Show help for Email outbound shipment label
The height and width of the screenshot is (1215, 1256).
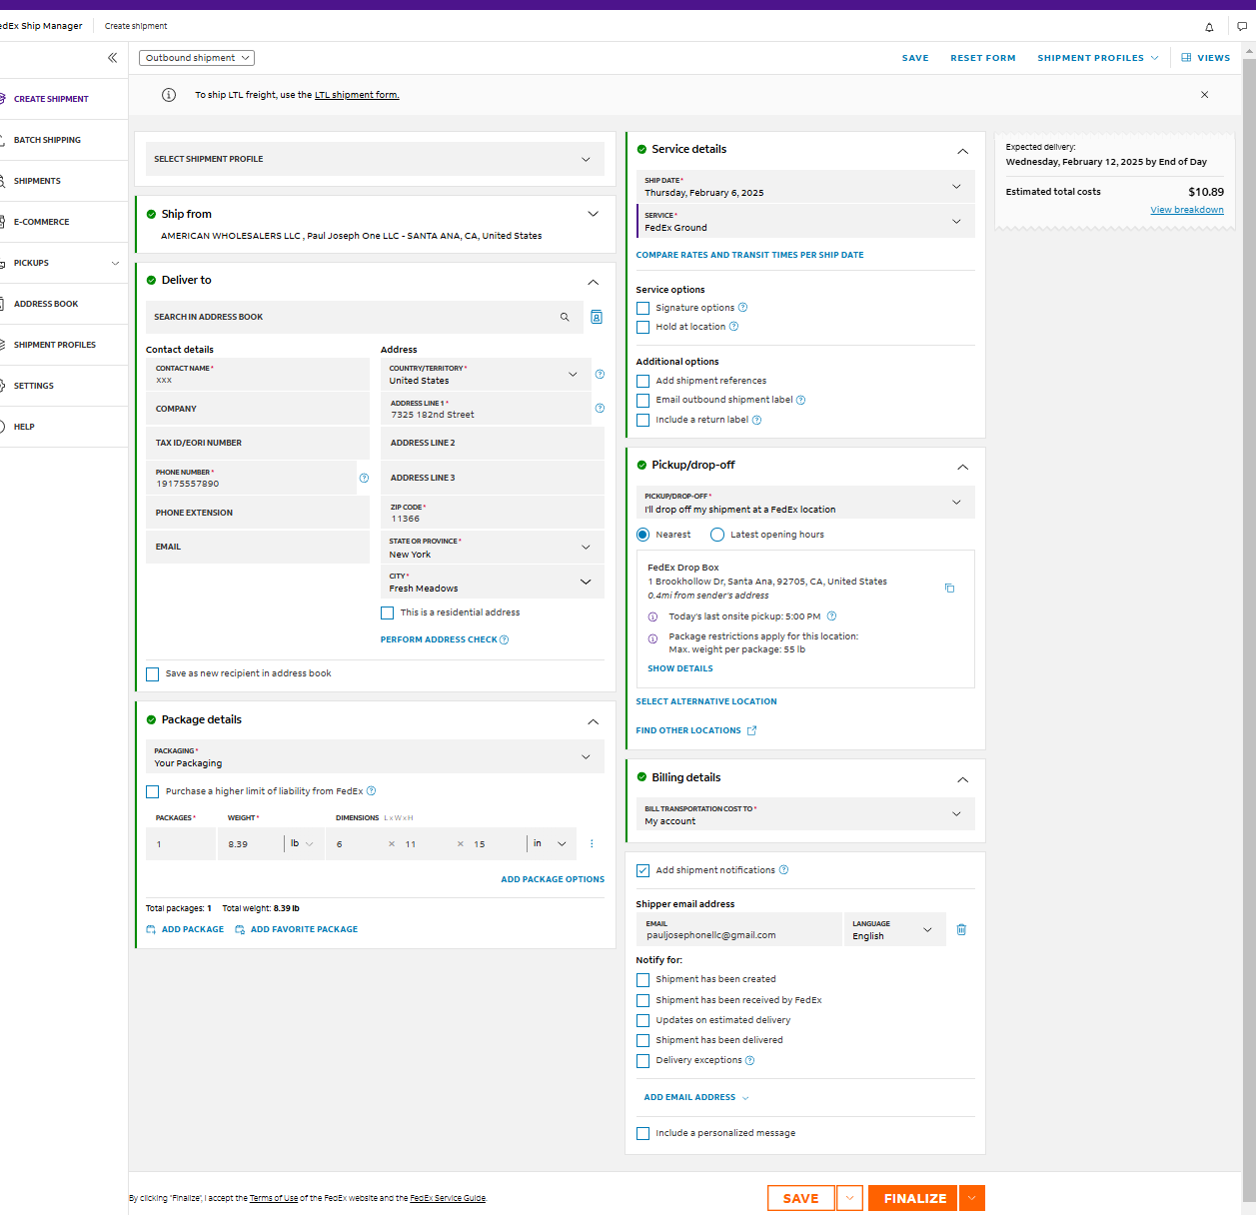pos(800,400)
